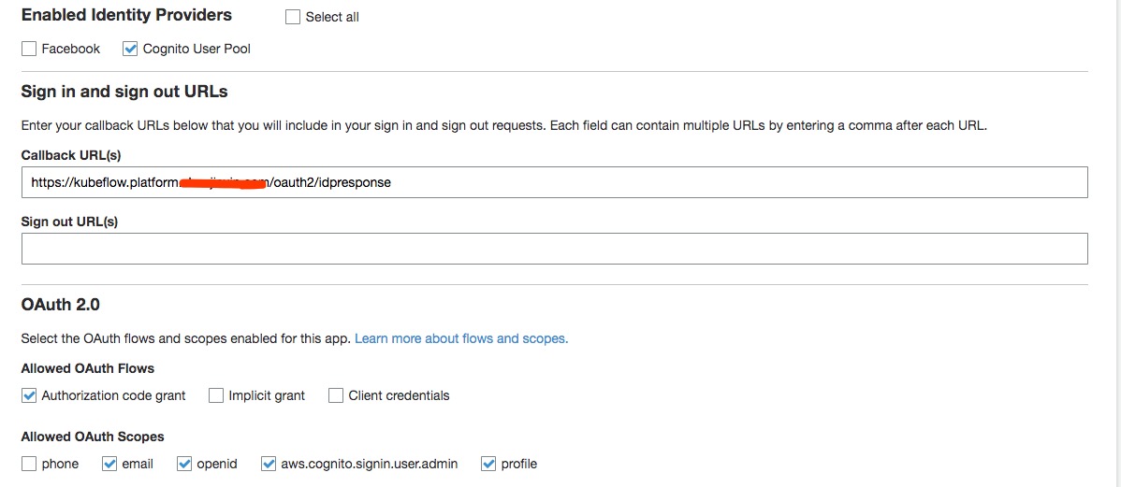Click the Authorization code grant label text
Viewport: 1121px width, 487px height.
pos(113,395)
